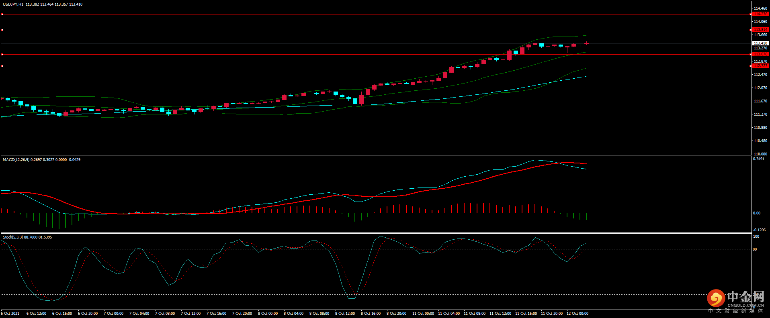Screen dimensions: 770x318
Task: Click the 6 Oct 2021 date label
Action: coord(10,314)
